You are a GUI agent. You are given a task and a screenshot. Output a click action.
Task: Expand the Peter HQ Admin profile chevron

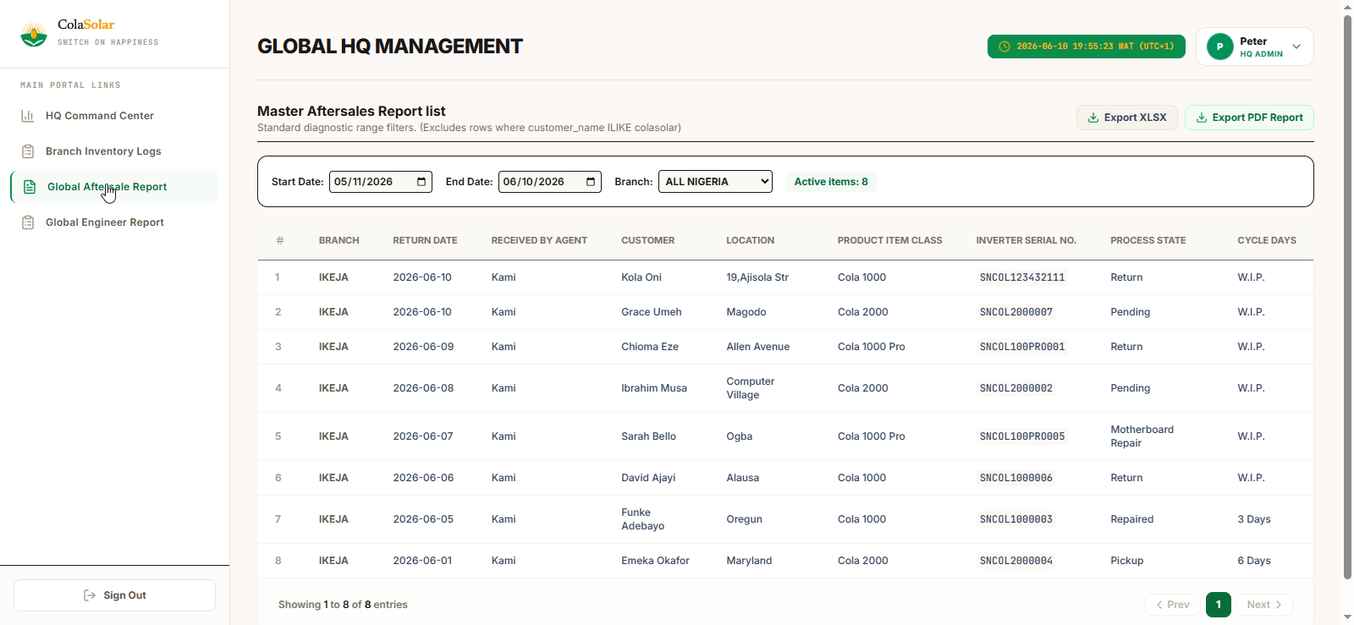point(1296,47)
